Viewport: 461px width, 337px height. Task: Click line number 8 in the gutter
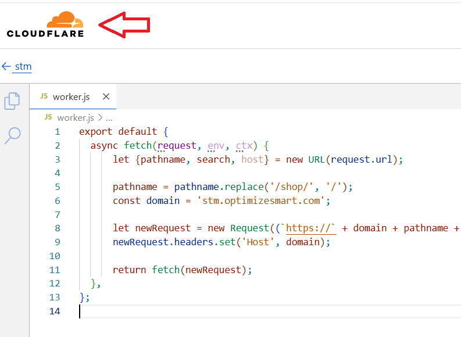pos(57,228)
